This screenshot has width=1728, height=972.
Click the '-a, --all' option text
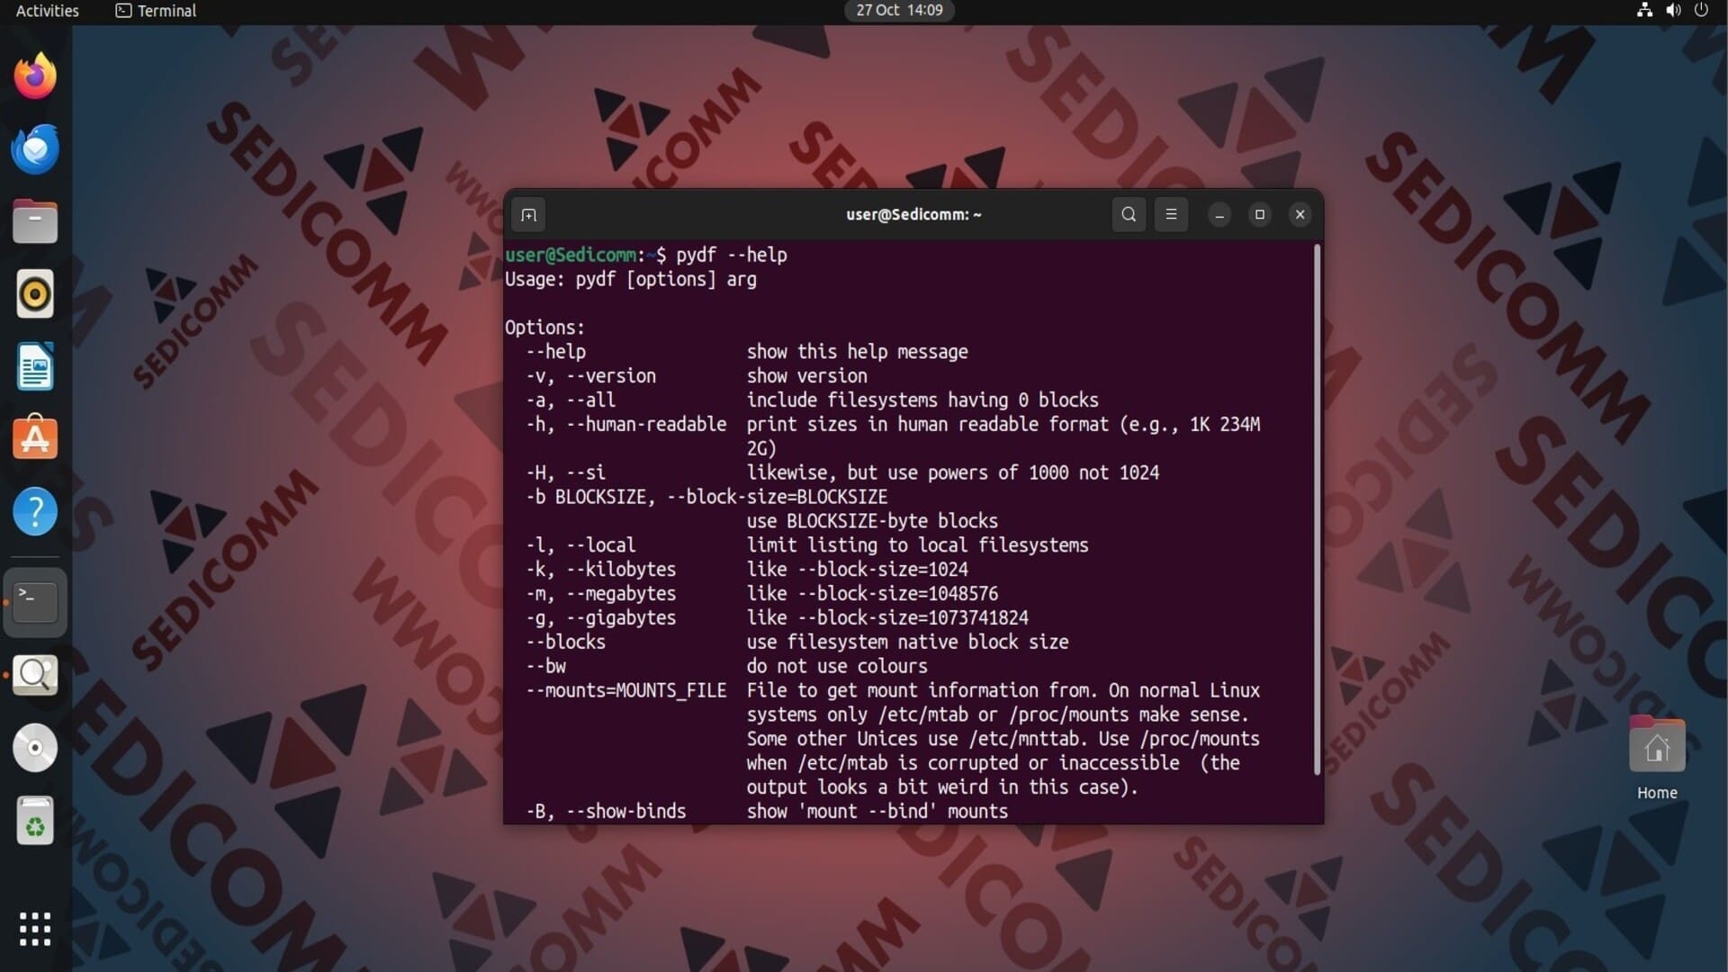coord(571,400)
